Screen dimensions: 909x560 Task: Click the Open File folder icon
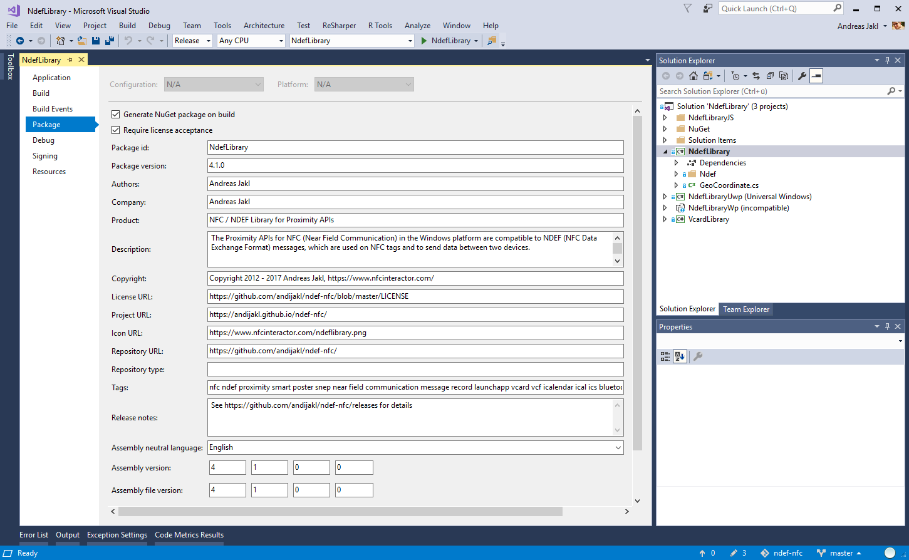(x=82, y=41)
